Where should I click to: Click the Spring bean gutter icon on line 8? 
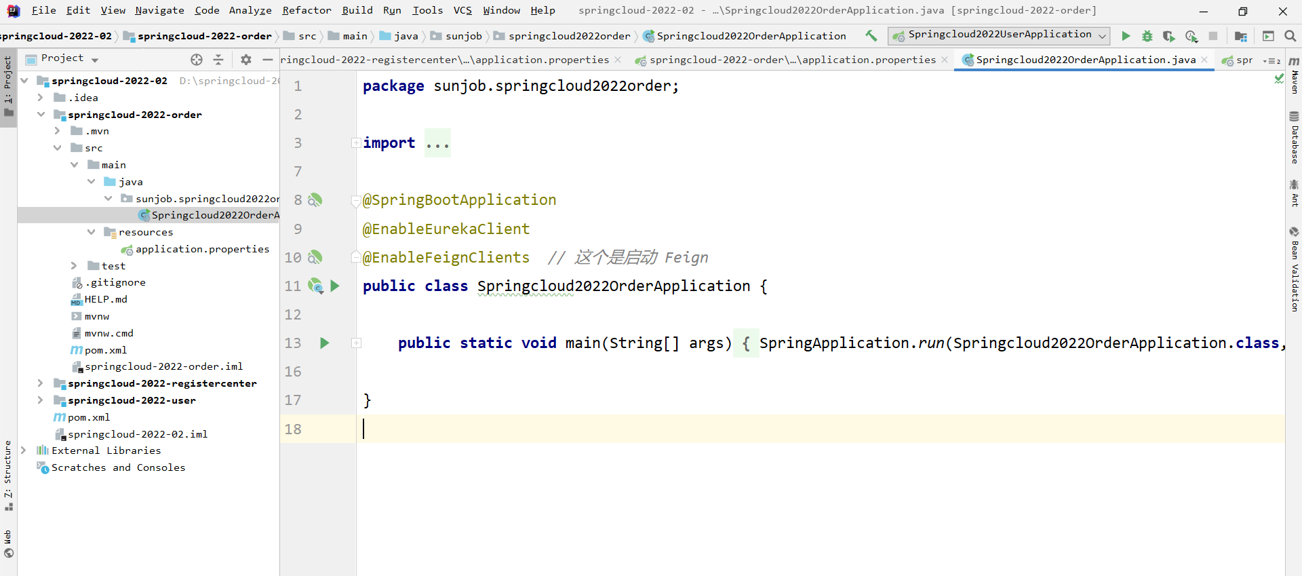(x=315, y=200)
